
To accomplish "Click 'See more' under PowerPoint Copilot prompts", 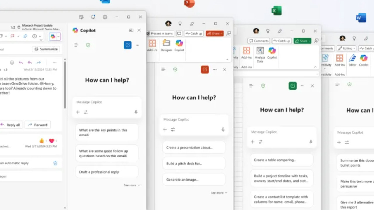I will [x=219, y=193].
